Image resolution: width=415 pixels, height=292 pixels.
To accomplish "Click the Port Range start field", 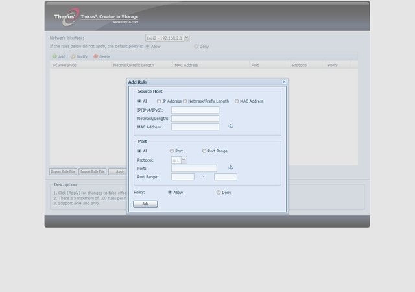I will click(x=183, y=176).
